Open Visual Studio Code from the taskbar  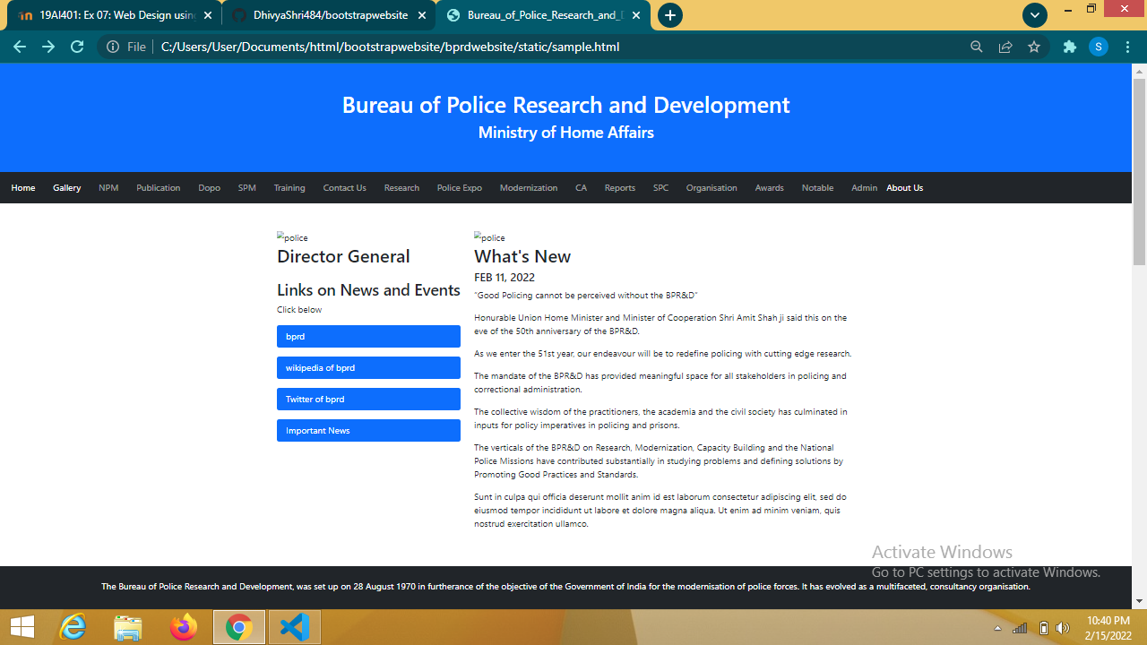click(x=294, y=627)
